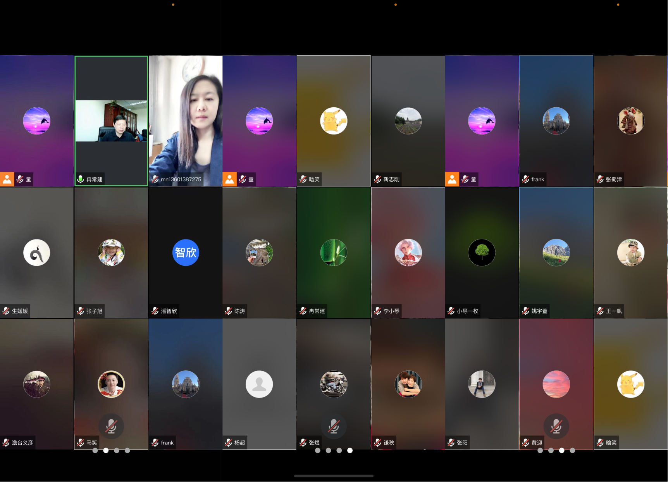Image resolution: width=668 pixels, height=482 pixels.
Task: Click the muted mic icon next to 小导一枚
Action: click(451, 311)
